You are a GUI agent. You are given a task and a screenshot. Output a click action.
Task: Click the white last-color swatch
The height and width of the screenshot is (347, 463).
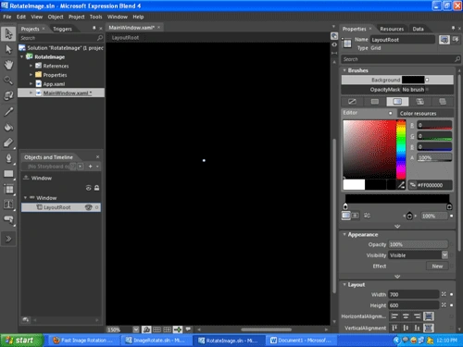pos(354,184)
